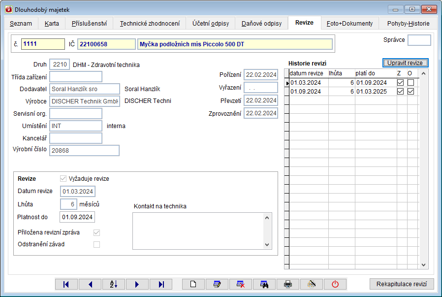Switch to the Seznam tab
Image resolution: width=442 pixels, height=297 pixels.
[x=21, y=24]
